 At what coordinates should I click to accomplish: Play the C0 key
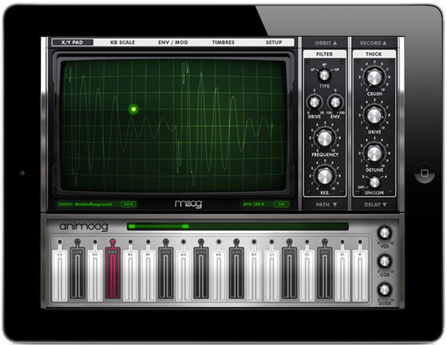(x=60, y=275)
